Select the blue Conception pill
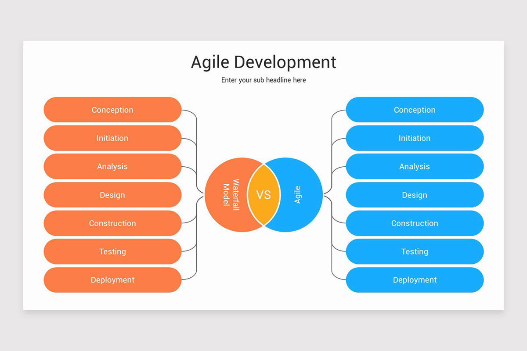527x351 pixels. point(415,110)
